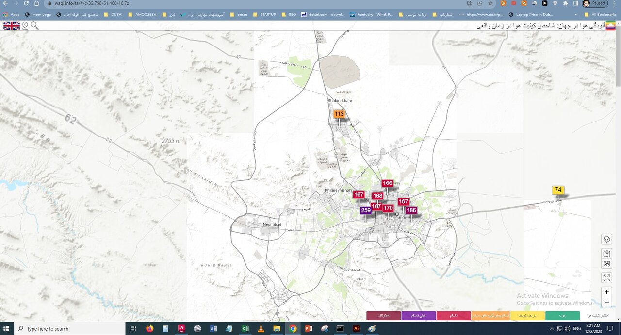
Task: Click the magnifier search icon
Action: (35, 26)
